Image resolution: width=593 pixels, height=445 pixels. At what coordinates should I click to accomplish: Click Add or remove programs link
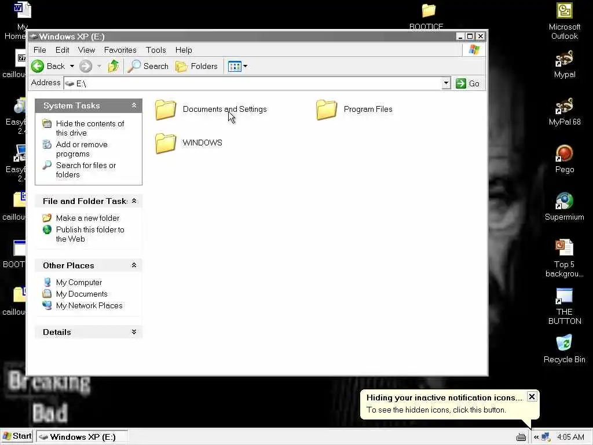click(82, 149)
